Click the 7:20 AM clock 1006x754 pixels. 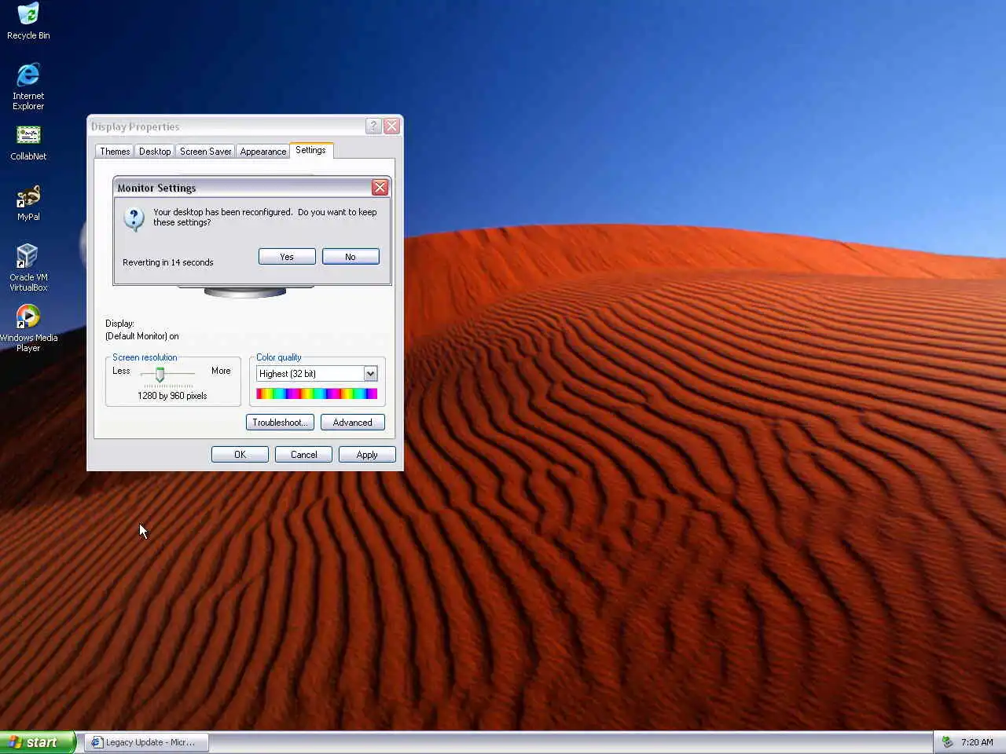point(977,742)
